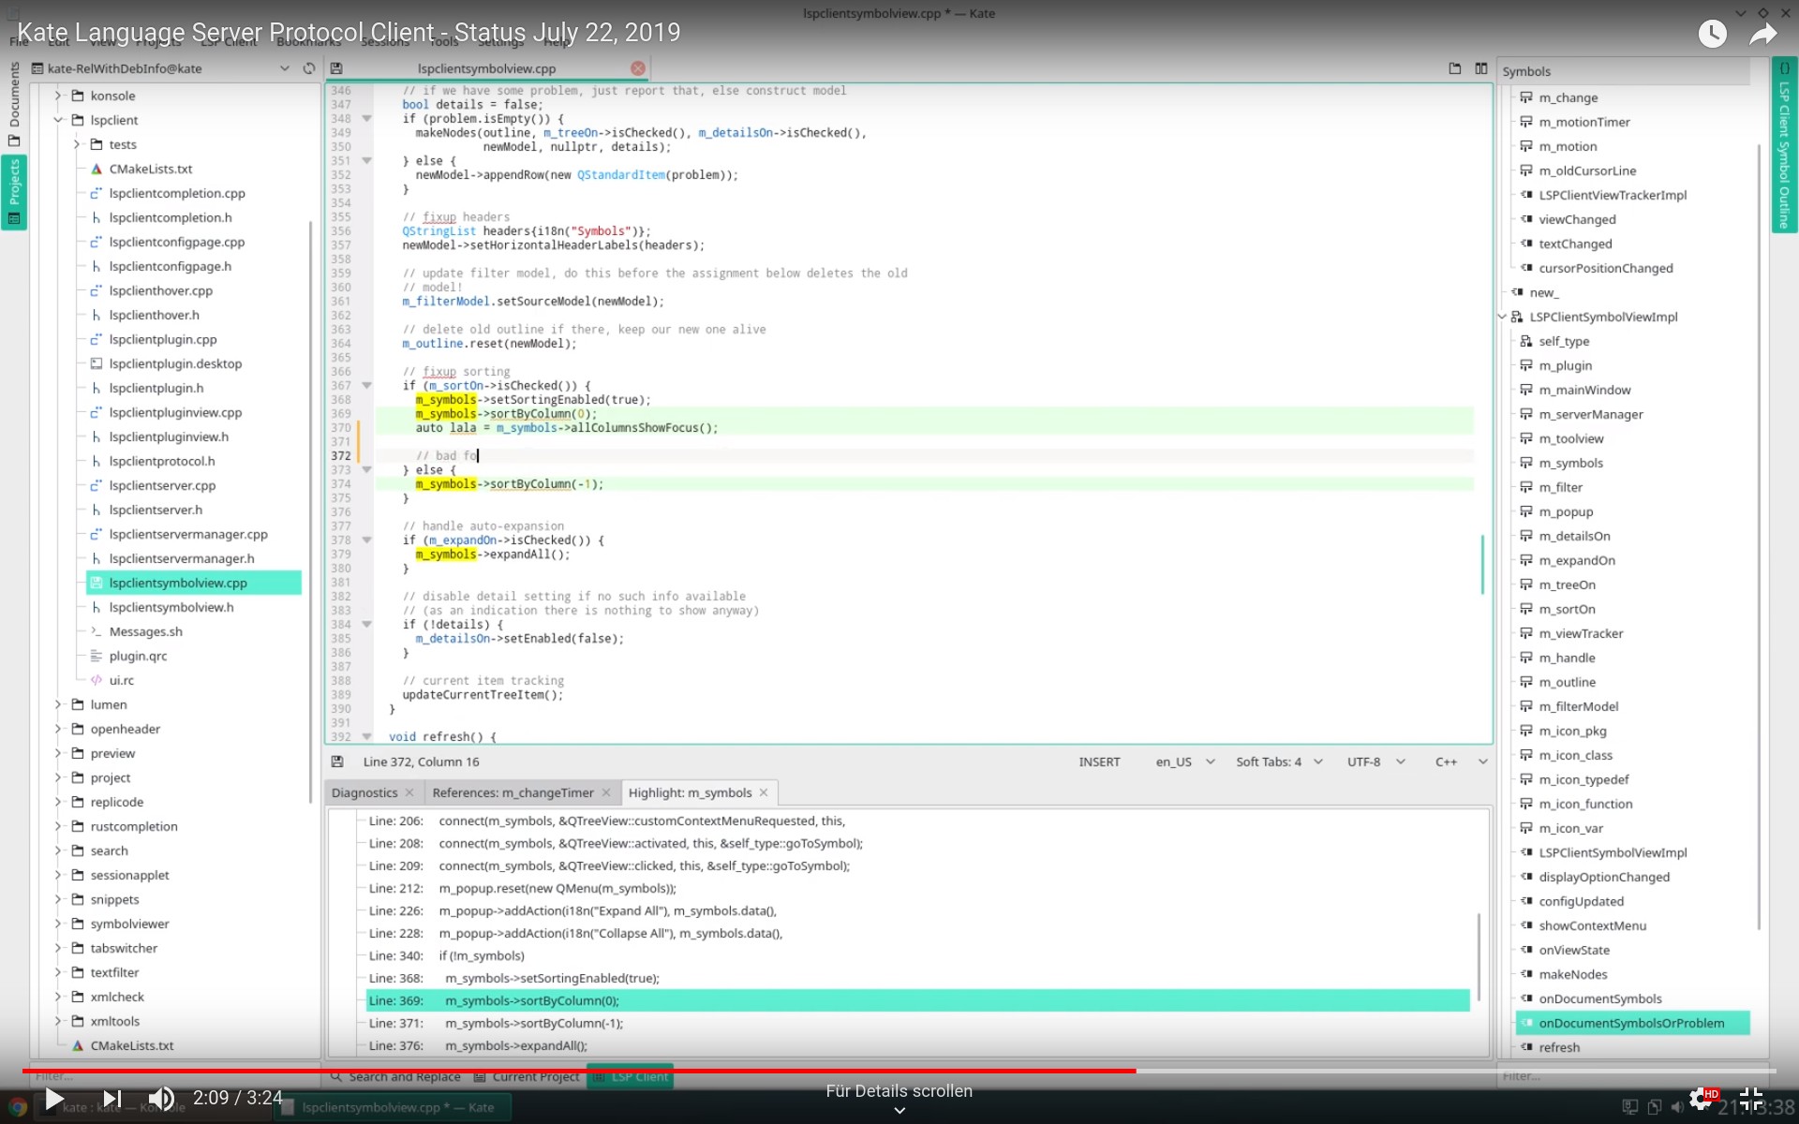The width and height of the screenshot is (1799, 1124).
Task: Collapse the lspclient folder
Action: [x=58, y=120]
